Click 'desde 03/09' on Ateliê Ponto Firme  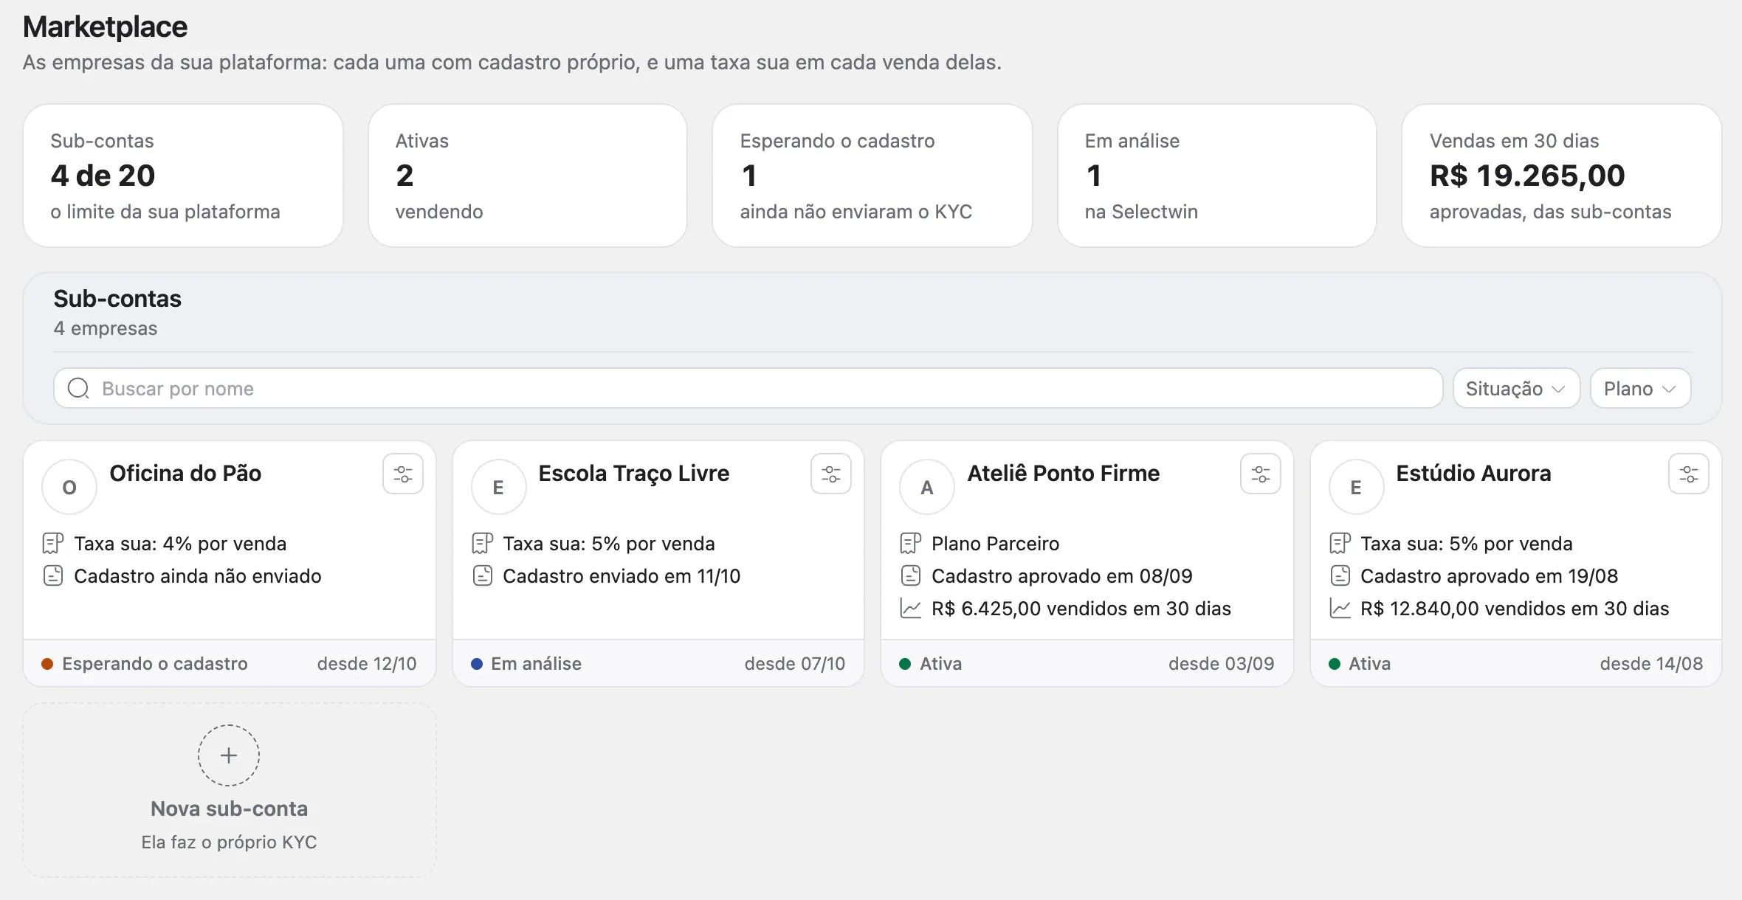(1221, 664)
